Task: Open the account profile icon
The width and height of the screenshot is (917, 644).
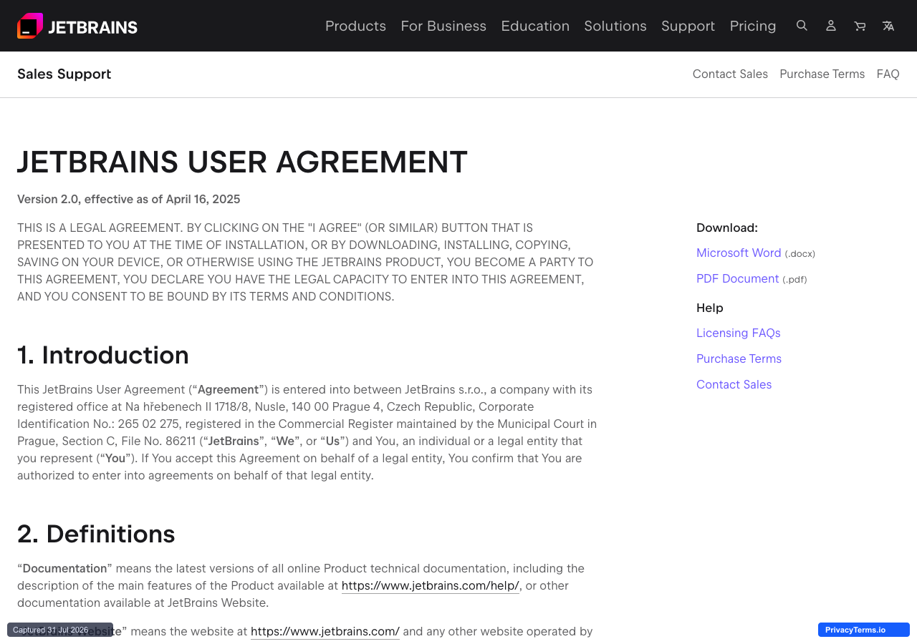Action: [x=831, y=26]
